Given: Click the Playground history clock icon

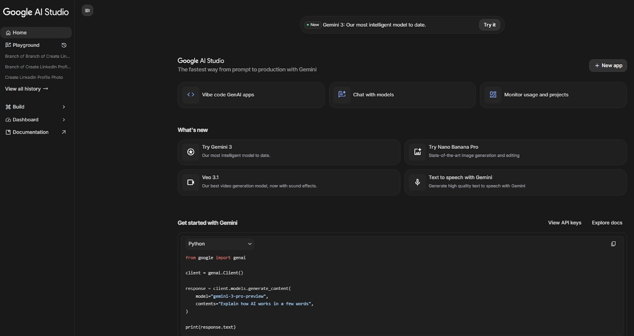Looking at the screenshot, I should pos(64,45).
